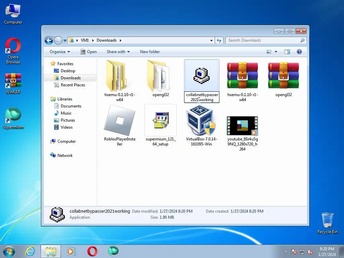Select Downloads in navigation pane

(71, 78)
